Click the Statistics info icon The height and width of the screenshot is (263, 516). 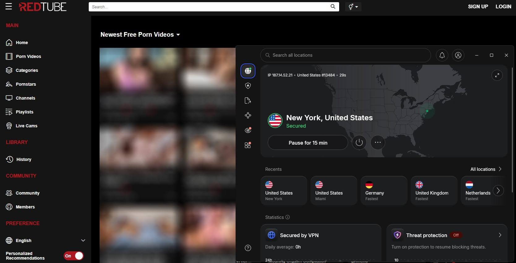[288, 217]
